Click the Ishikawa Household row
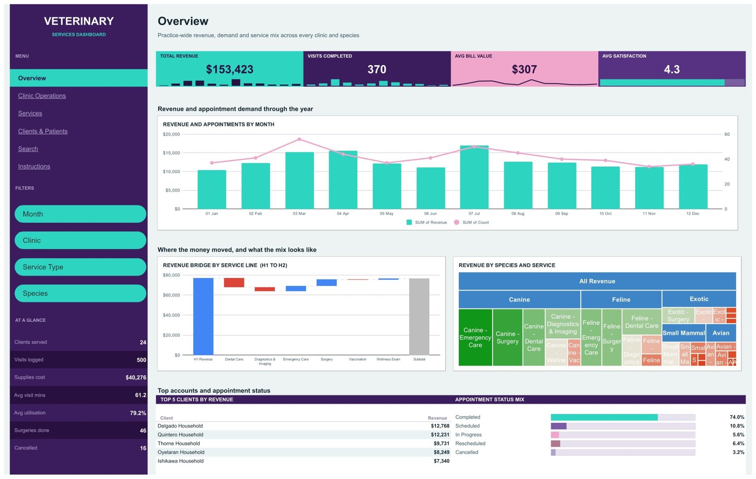The image size is (756, 479). pyautogui.click(x=303, y=461)
